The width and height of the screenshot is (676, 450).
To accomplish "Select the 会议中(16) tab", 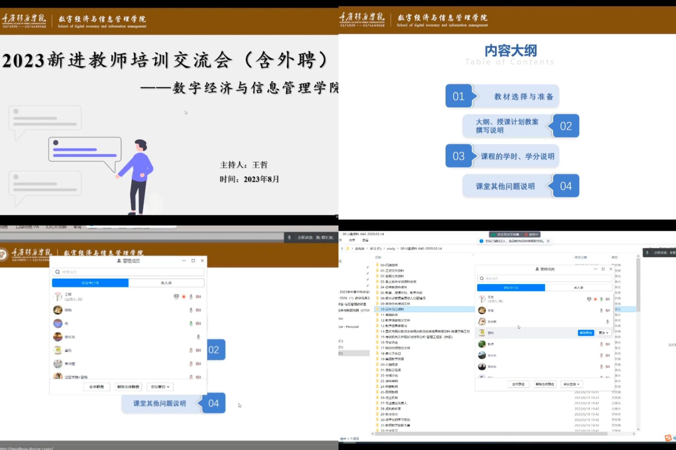I will tap(511, 288).
